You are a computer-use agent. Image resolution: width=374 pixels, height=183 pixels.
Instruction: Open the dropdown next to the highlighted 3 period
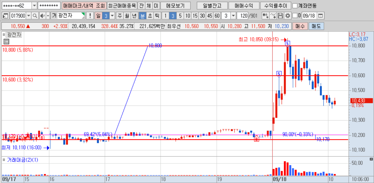(112, 16)
